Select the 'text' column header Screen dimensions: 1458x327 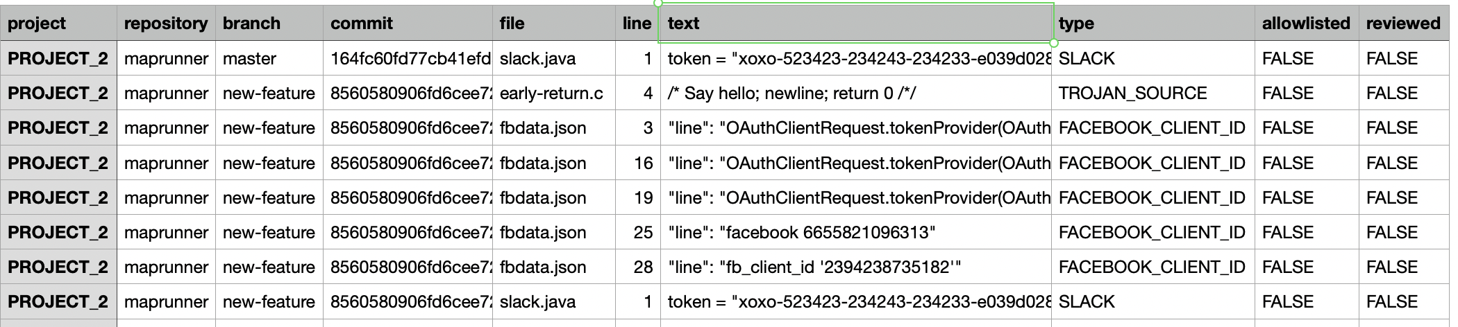(855, 24)
